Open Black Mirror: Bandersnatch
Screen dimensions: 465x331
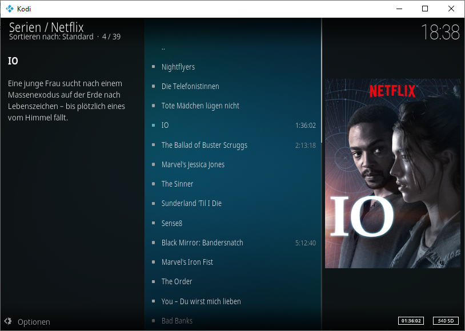[x=233, y=243]
